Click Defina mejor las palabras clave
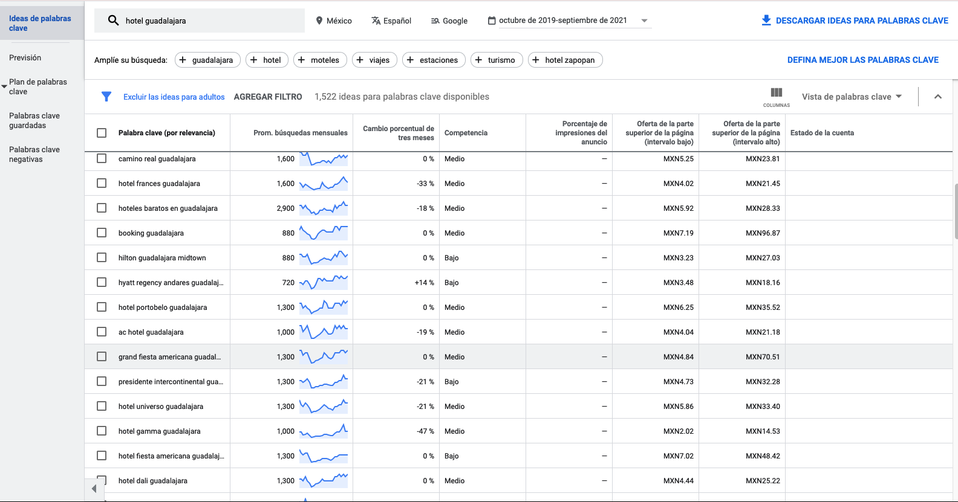Image resolution: width=958 pixels, height=502 pixels. pos(863,60)
